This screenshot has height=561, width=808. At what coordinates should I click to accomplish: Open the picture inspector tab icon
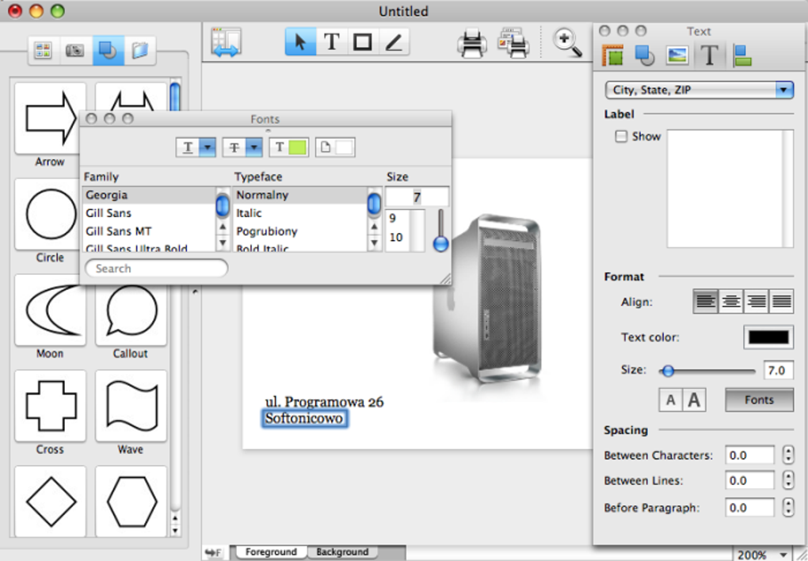pyautogui.click(x=677, y=55)
